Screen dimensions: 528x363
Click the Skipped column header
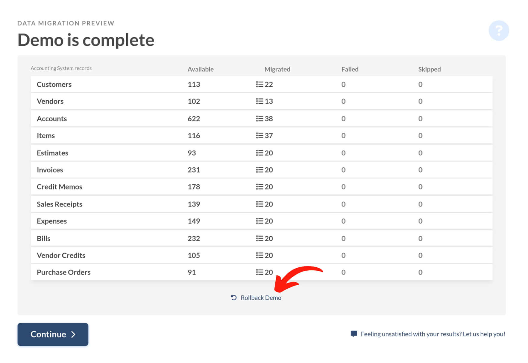click(429, 69)
